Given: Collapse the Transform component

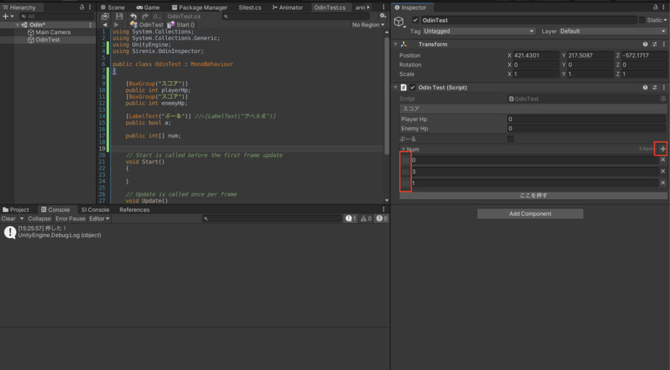Looking at the screenshot, I should click(396, 44).
